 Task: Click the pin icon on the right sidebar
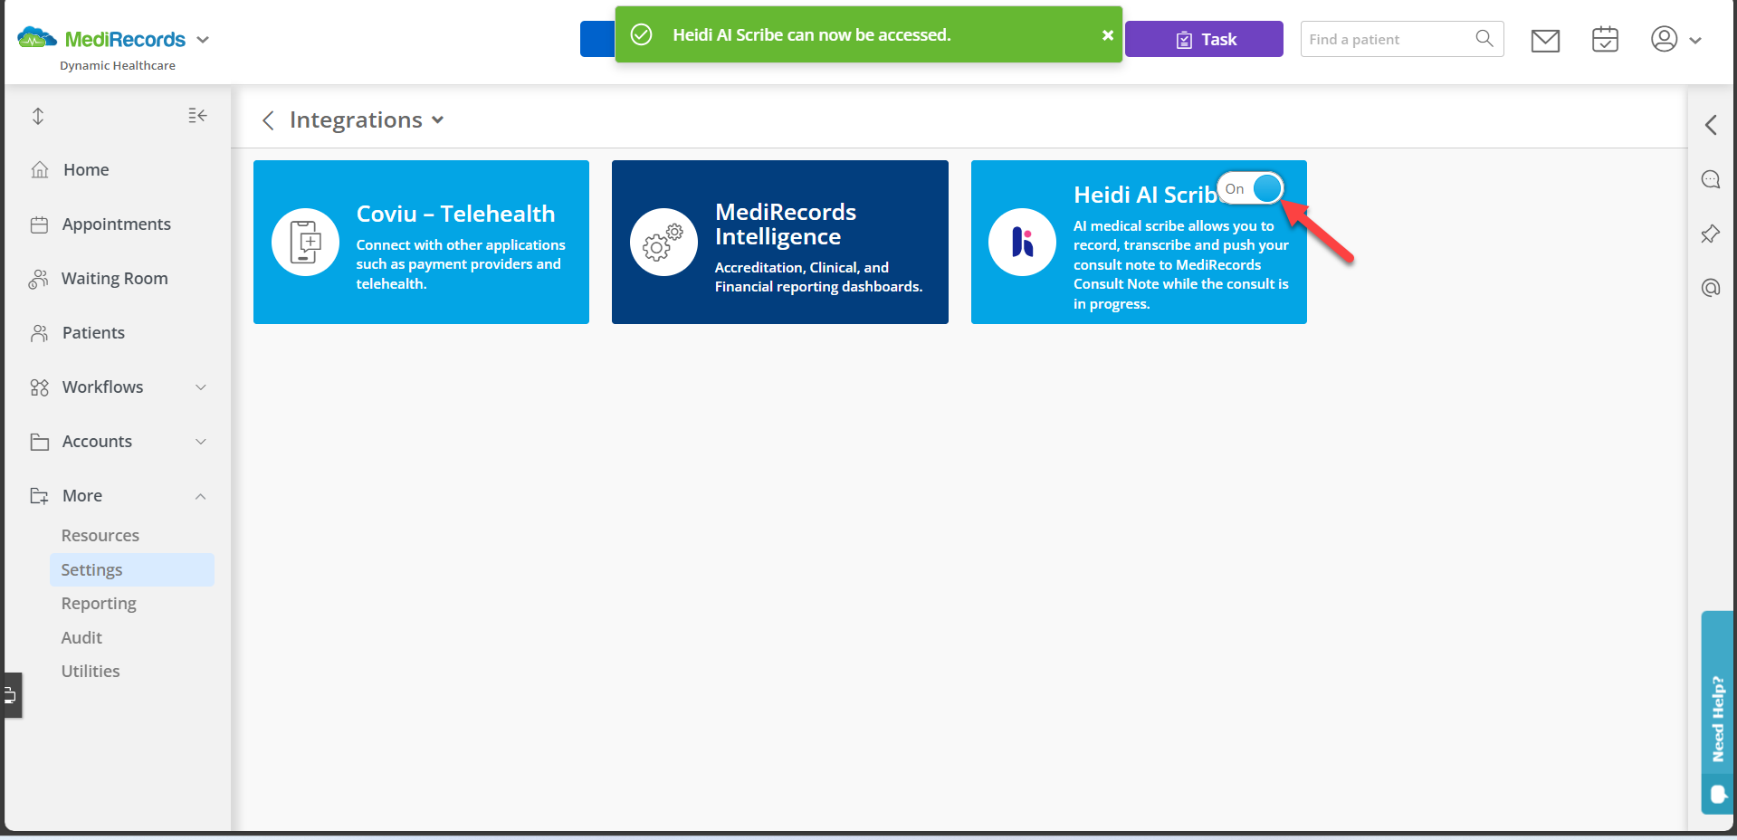(x=1710, y=234)
